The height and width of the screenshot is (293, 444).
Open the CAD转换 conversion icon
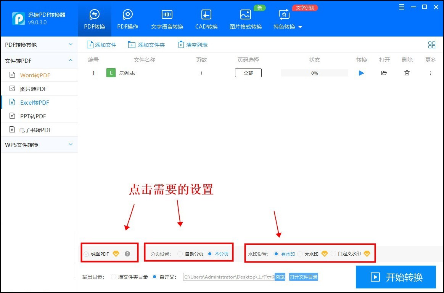pyautogui.click(x=206, y=18)
